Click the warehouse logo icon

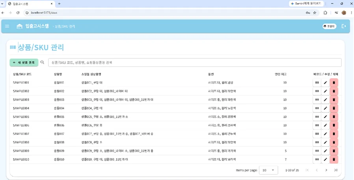pos(20,26)
